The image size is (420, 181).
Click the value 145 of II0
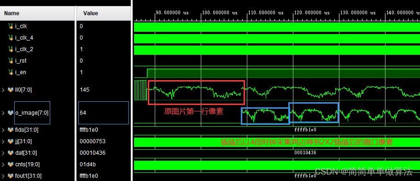(x=85, y=90)
